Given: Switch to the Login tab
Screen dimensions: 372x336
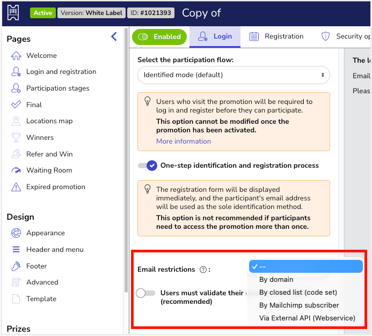Looking at the screenshot, I should point(215,37).
